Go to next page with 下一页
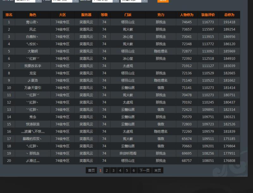Viewport: 253px width, 193px height. pyautogui.click(x=145, y=170)
